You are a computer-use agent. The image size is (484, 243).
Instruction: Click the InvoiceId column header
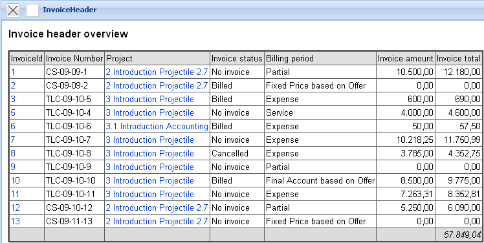27,58
